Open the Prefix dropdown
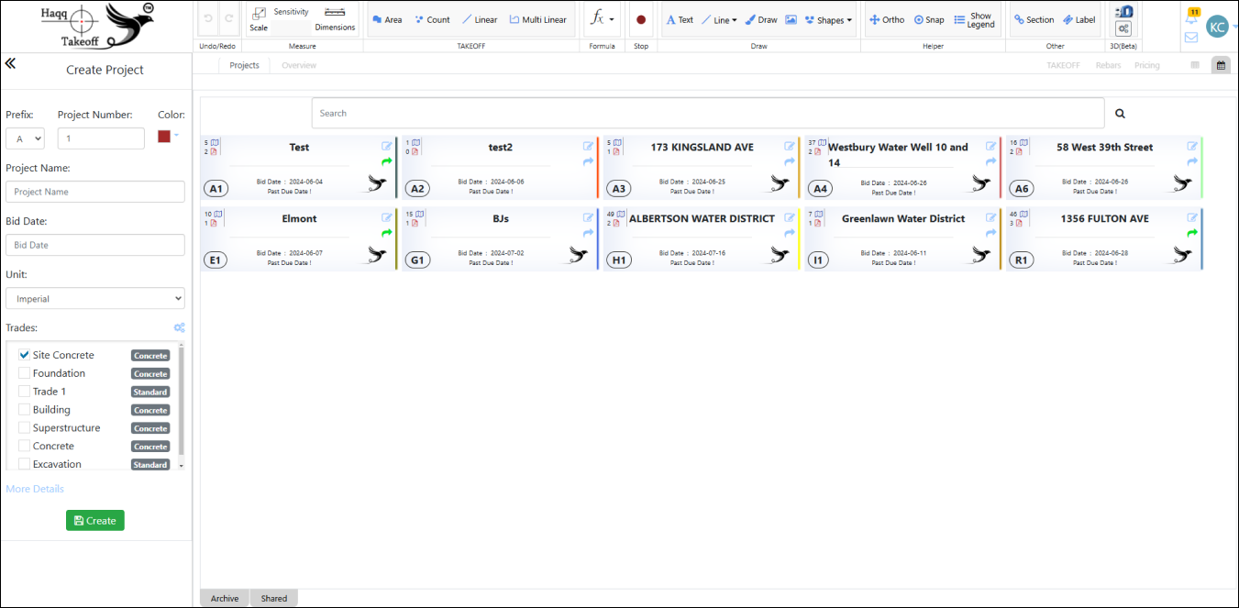This screenshot has width=1239, height=608. click(x=25, y=138)
